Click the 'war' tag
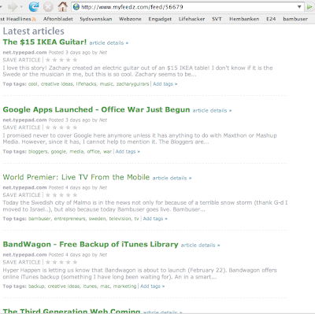This screenshot has width=315, height=314. pyautogui.click(x=107, y=151)
